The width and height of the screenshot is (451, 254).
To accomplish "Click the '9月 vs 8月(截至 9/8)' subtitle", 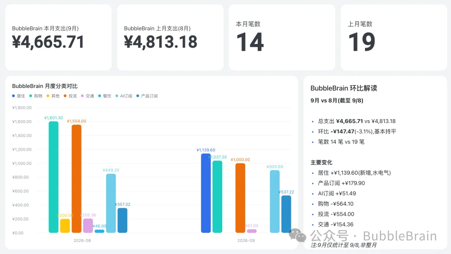I will [x=337, y=101].
